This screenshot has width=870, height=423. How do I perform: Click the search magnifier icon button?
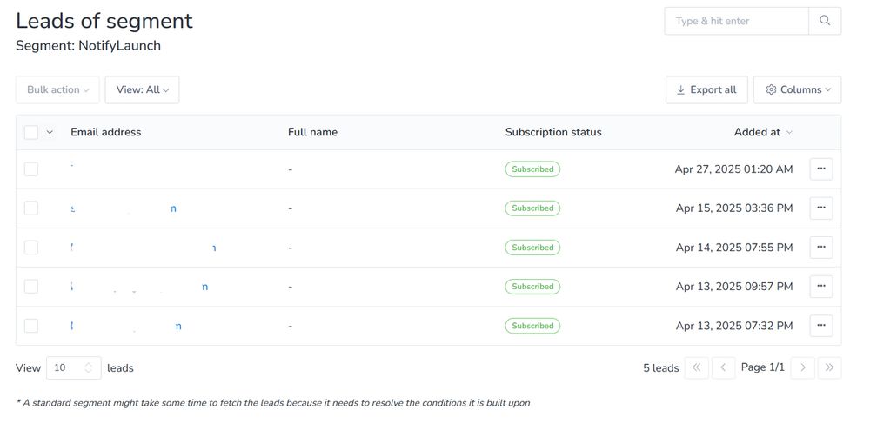pyautogui.click(x=825, y=21)
